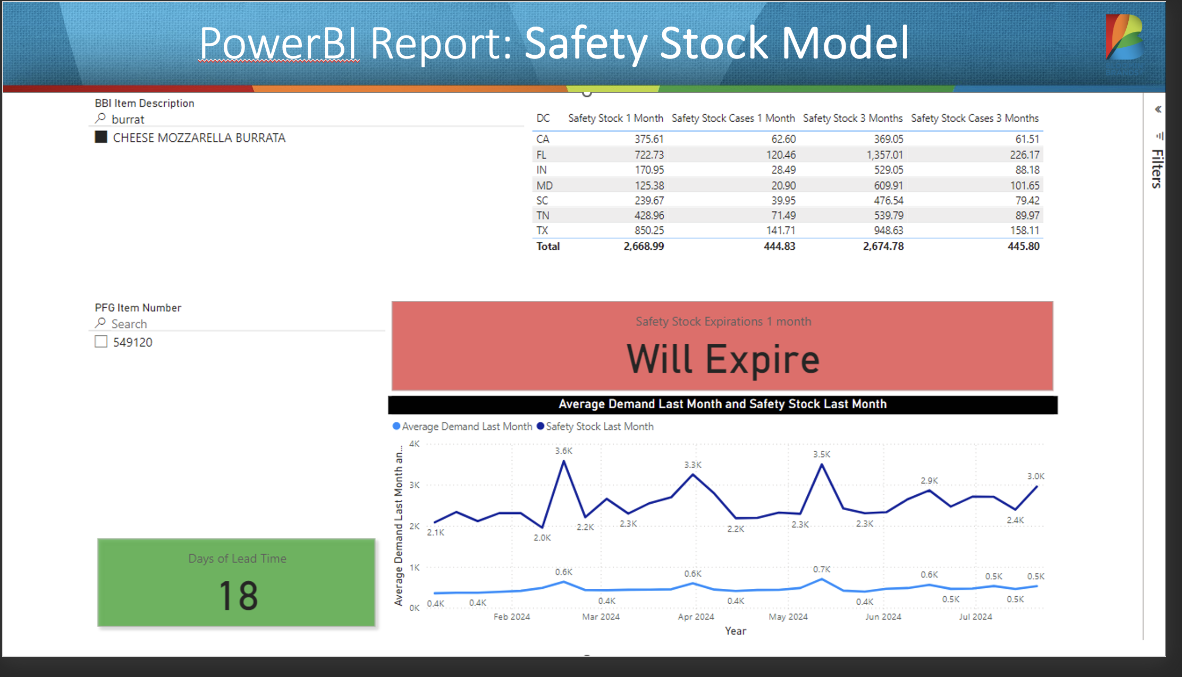The height and width of the screenshot is (677, 1182).
Task: Click the search magnifier under PFG Item Number
Action: click(x=100, y=323)
